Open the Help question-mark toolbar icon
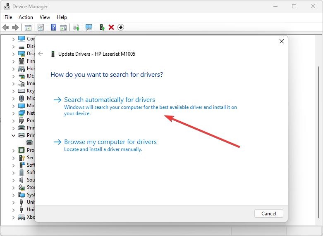 (54, 27)
